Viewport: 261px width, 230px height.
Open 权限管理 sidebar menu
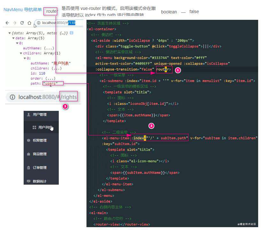coord(41,140)
